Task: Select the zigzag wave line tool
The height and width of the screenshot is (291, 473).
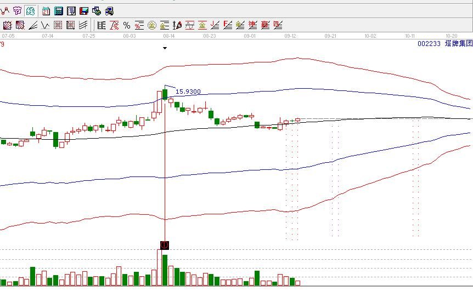Action: coord(45,25)
